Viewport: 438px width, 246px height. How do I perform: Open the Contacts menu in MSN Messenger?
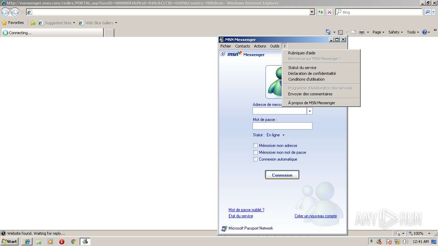click(242, 46)
